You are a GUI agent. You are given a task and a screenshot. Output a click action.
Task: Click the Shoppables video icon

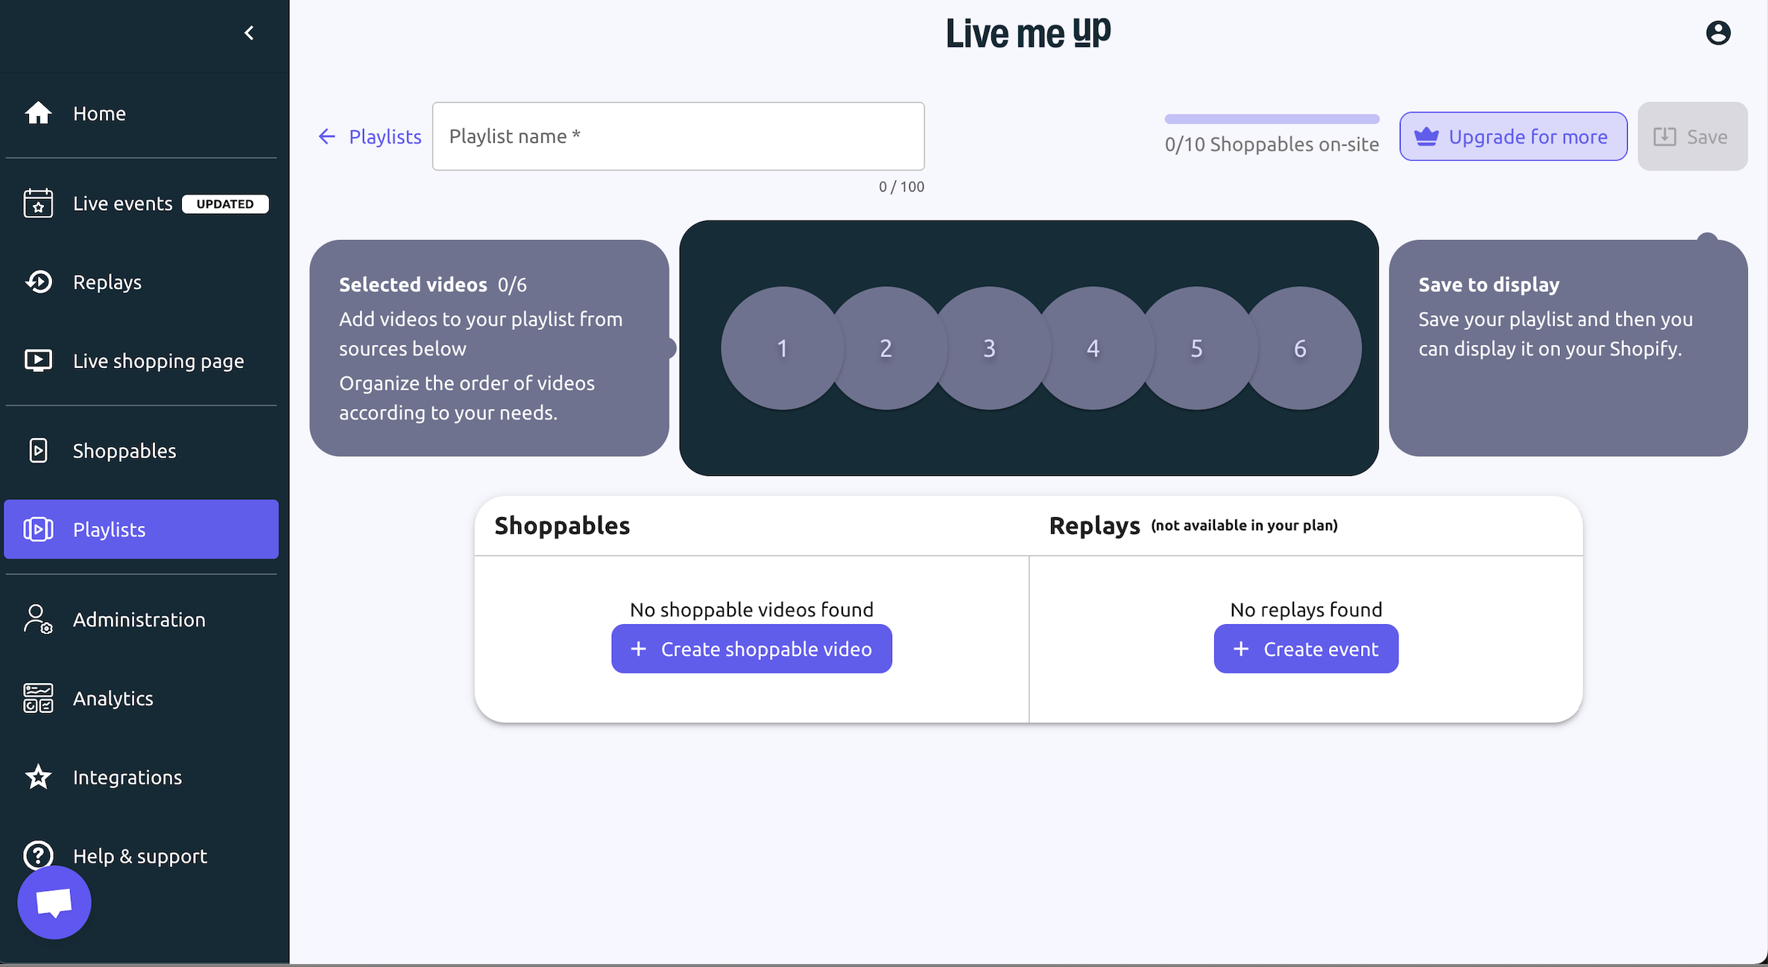[38, 451]
